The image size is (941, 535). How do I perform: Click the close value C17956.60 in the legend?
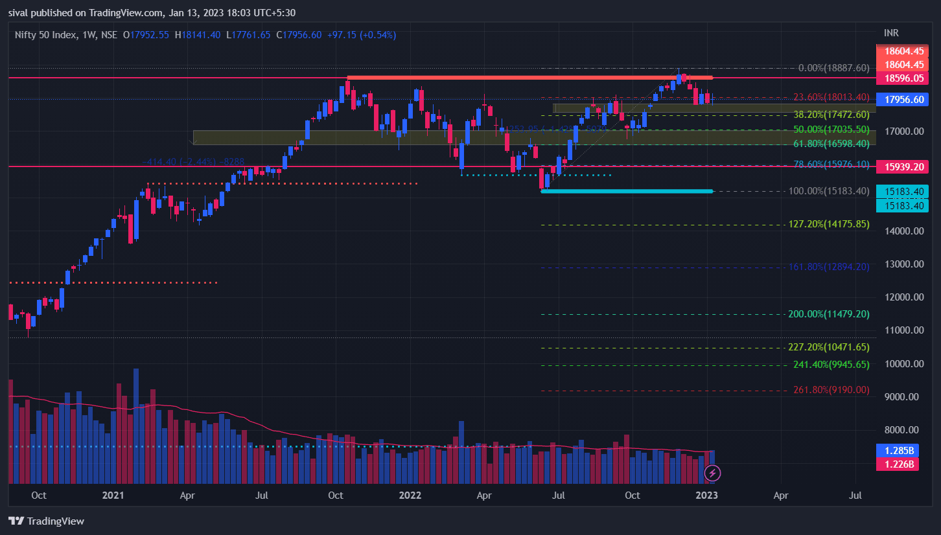(299, 34)
